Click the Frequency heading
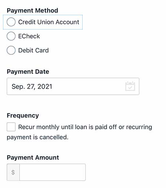This screenshot has width=166, height=188. pyautogui.click(x=23, y=116)
